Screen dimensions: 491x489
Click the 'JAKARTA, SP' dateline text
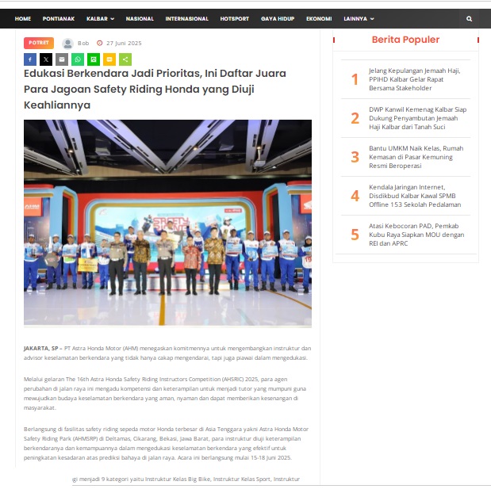click(x=41, y=348)
